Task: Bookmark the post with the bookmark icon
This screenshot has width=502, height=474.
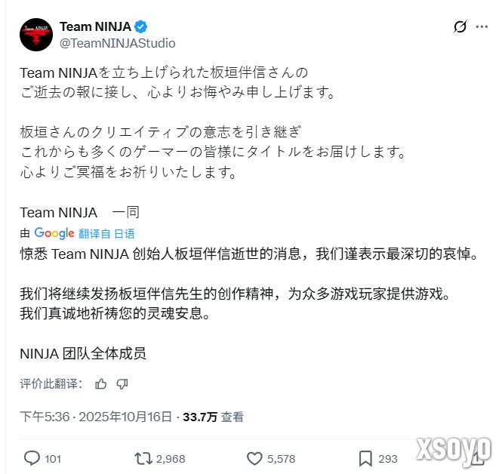Action: [x=365, y=459]
